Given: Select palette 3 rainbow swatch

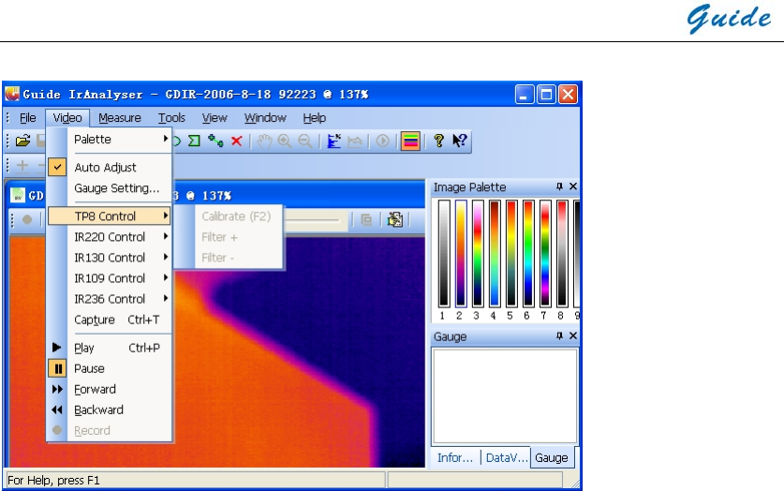Looking at the screenshot, I should point(478,254).
